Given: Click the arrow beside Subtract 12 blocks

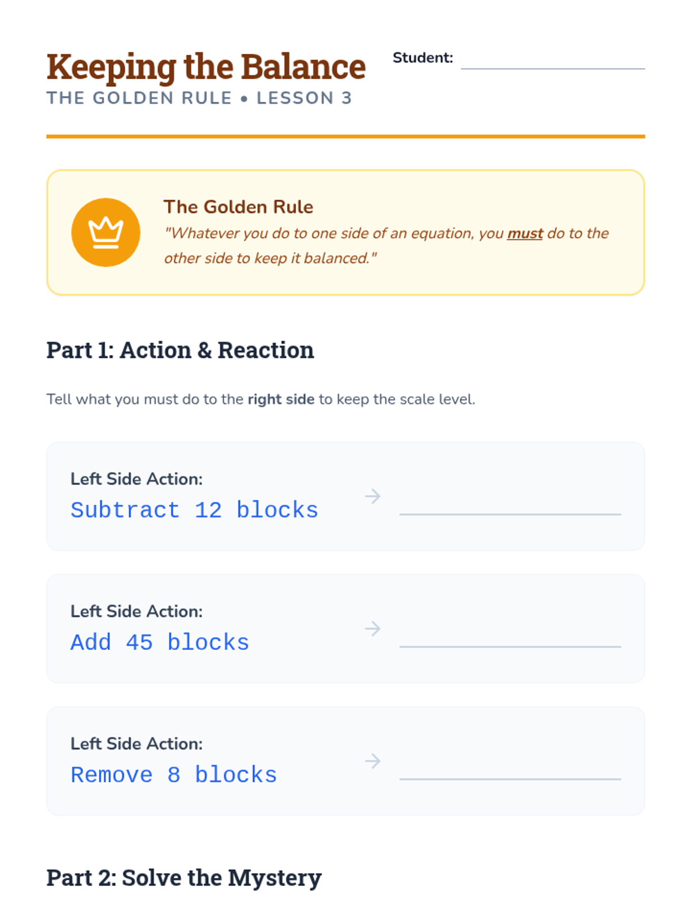Looking at the screenshot, I should [x=373, y=496].
